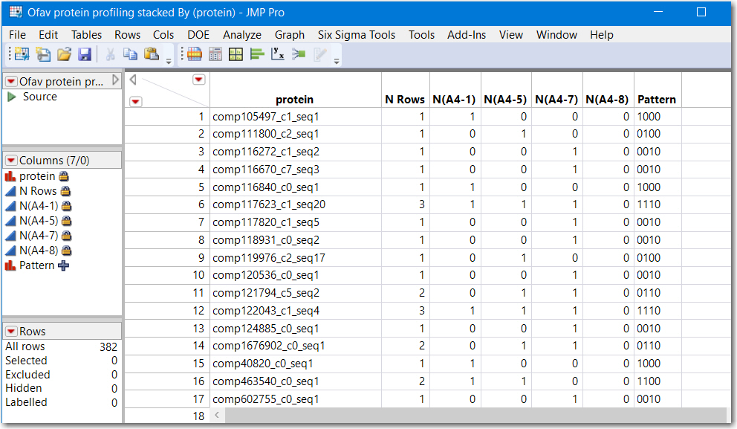The image size is (737, 429).
Task: Open the Ofav protein panel red triangle menu
Action: tap(10, 81)
